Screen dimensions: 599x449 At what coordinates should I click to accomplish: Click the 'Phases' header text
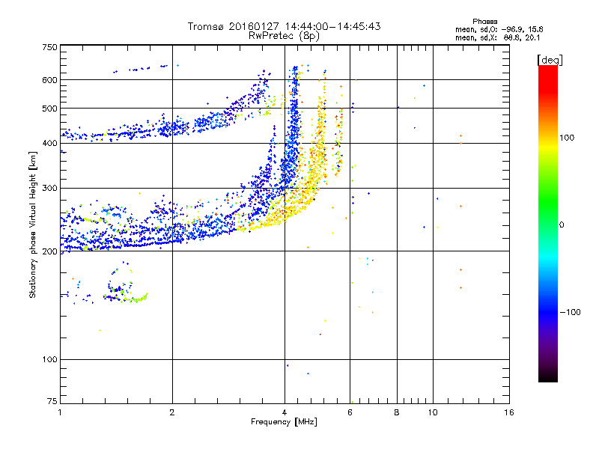pyautogui.click(x=484, y=22)
